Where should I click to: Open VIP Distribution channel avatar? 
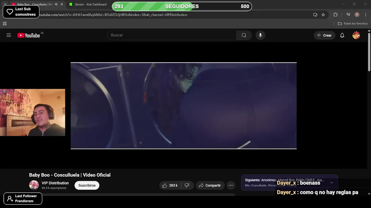34,185
